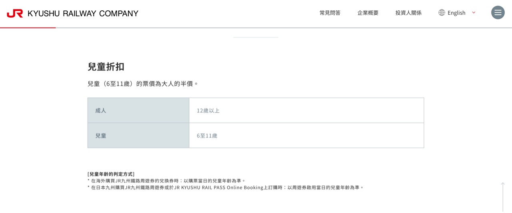Expand the red chevron beside English
Screen dimensions: 512x213
click(474, 12)
